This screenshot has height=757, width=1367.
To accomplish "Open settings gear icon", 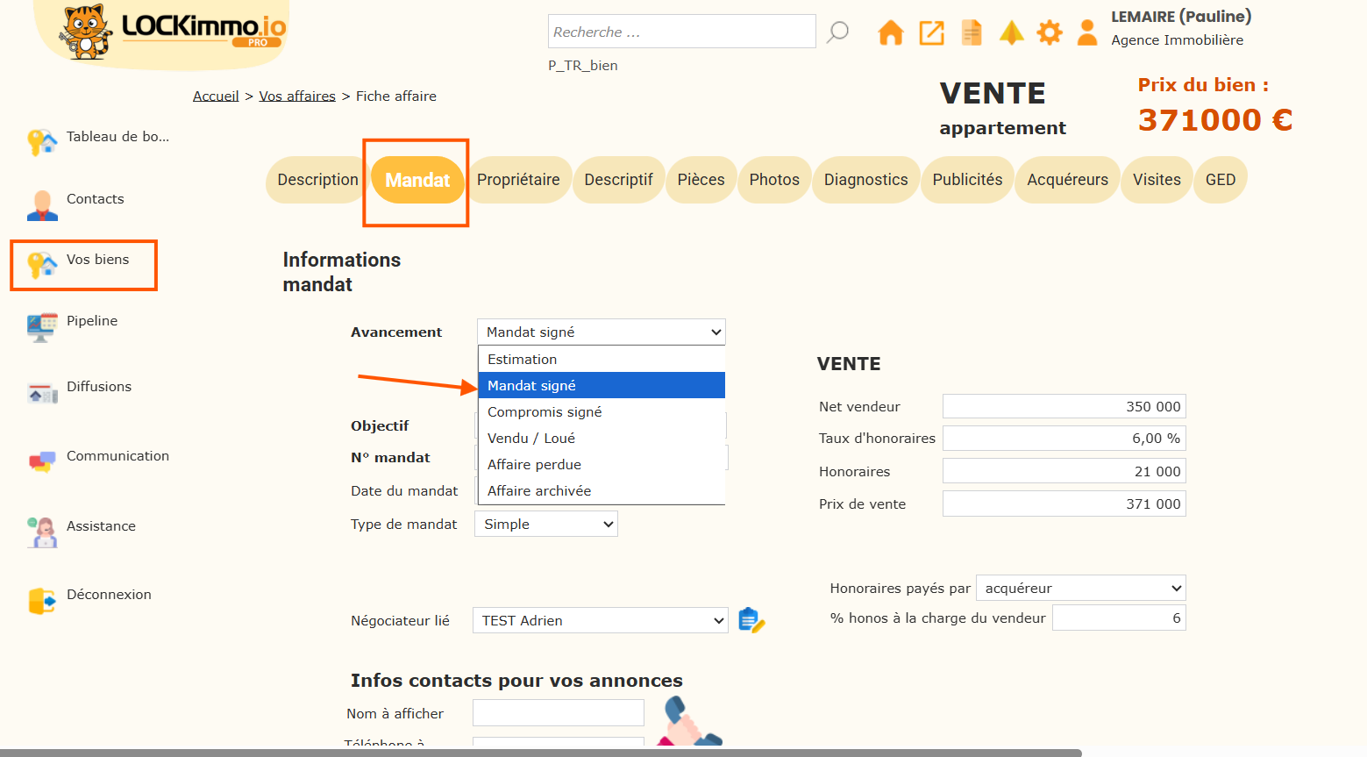I will click(x=1049, y=33).
